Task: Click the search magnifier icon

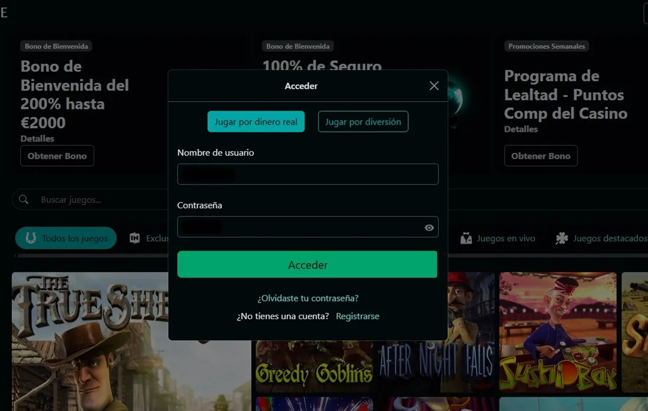Action: tap(24, 200)
